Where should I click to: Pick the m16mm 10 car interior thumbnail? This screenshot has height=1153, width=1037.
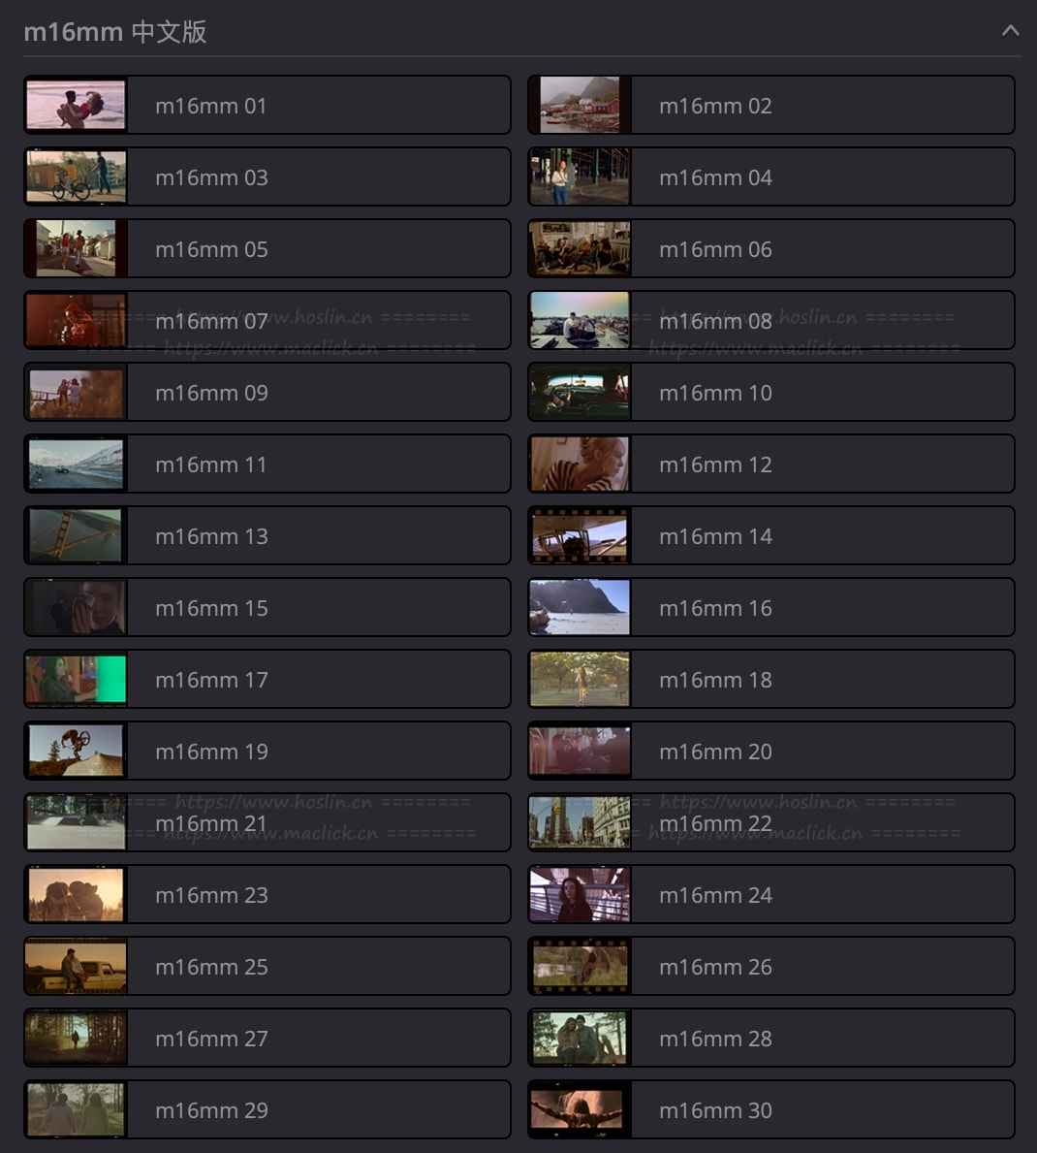pos(580,392)
